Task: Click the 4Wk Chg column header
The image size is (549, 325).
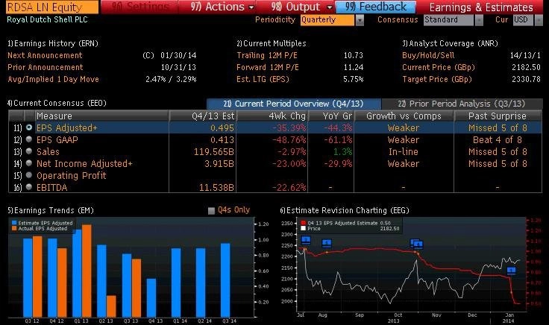Action: (x=272, y=116)
